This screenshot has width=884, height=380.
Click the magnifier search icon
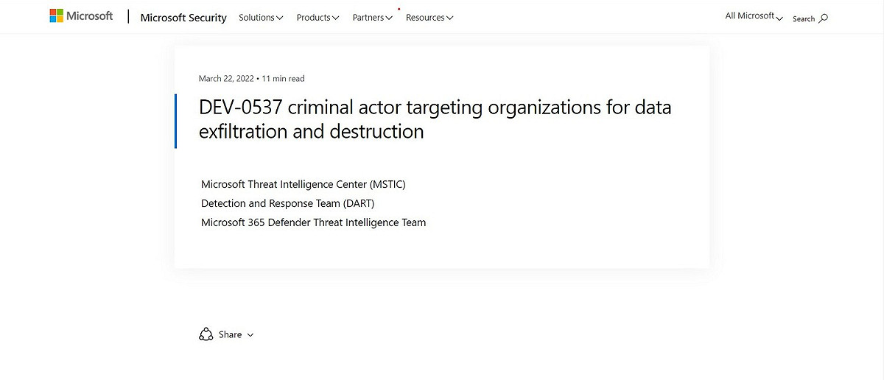point(824,18)
